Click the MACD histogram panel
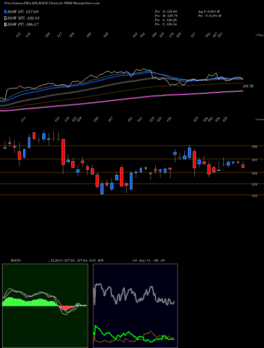The width and height of the screenshot is (264, 348). (x=45, y=306)
